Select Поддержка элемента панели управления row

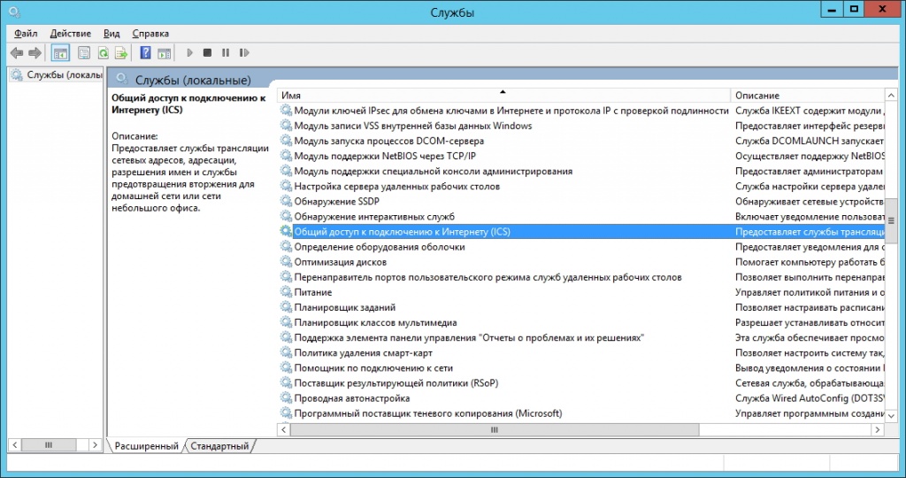pos(469,337)
